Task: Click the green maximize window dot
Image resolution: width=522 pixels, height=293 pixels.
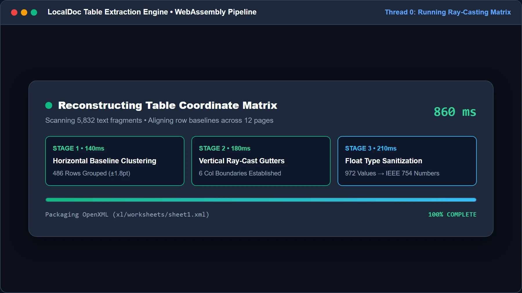Action: [34, 12]
